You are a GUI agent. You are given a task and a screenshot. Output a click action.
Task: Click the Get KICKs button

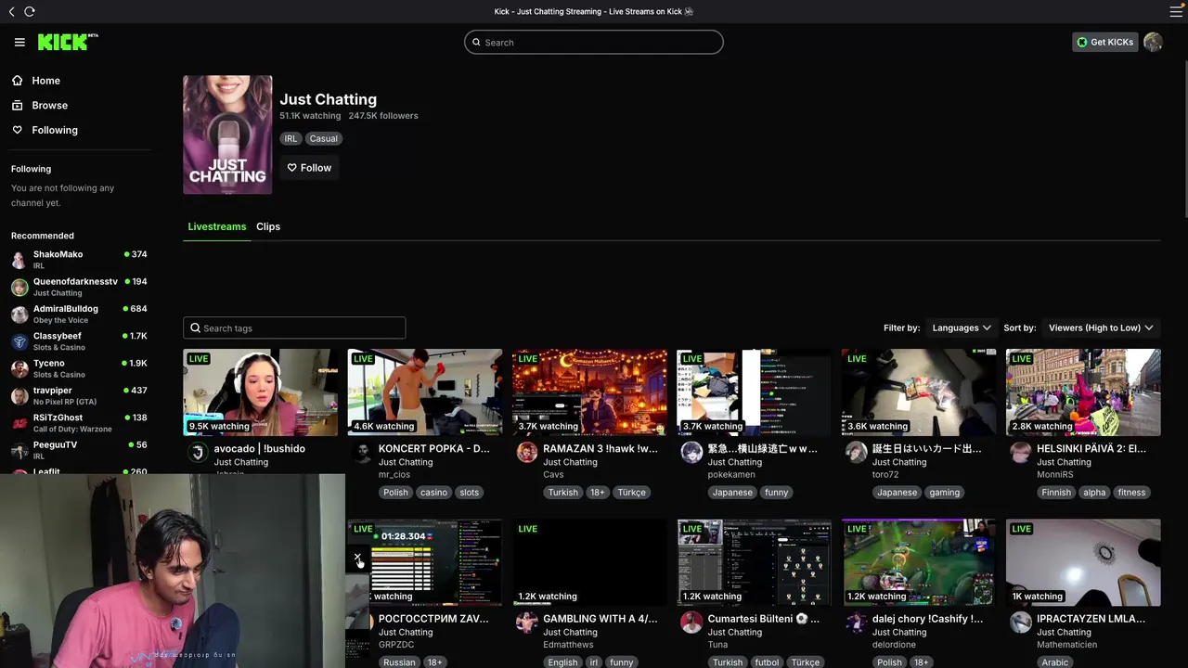click(x=1104, y=42)
